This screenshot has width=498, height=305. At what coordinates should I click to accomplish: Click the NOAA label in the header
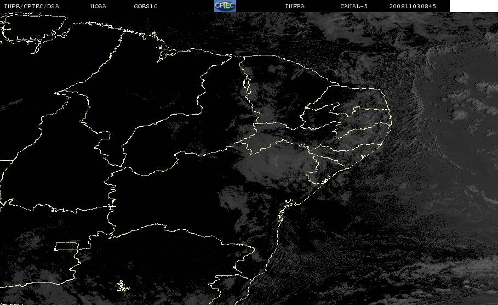99,7
